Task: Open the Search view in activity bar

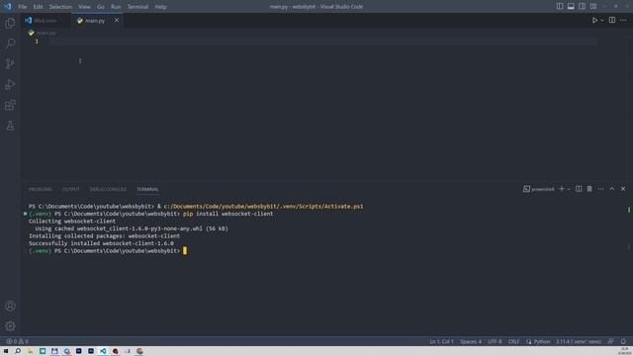Action: (x=10, y=44)
